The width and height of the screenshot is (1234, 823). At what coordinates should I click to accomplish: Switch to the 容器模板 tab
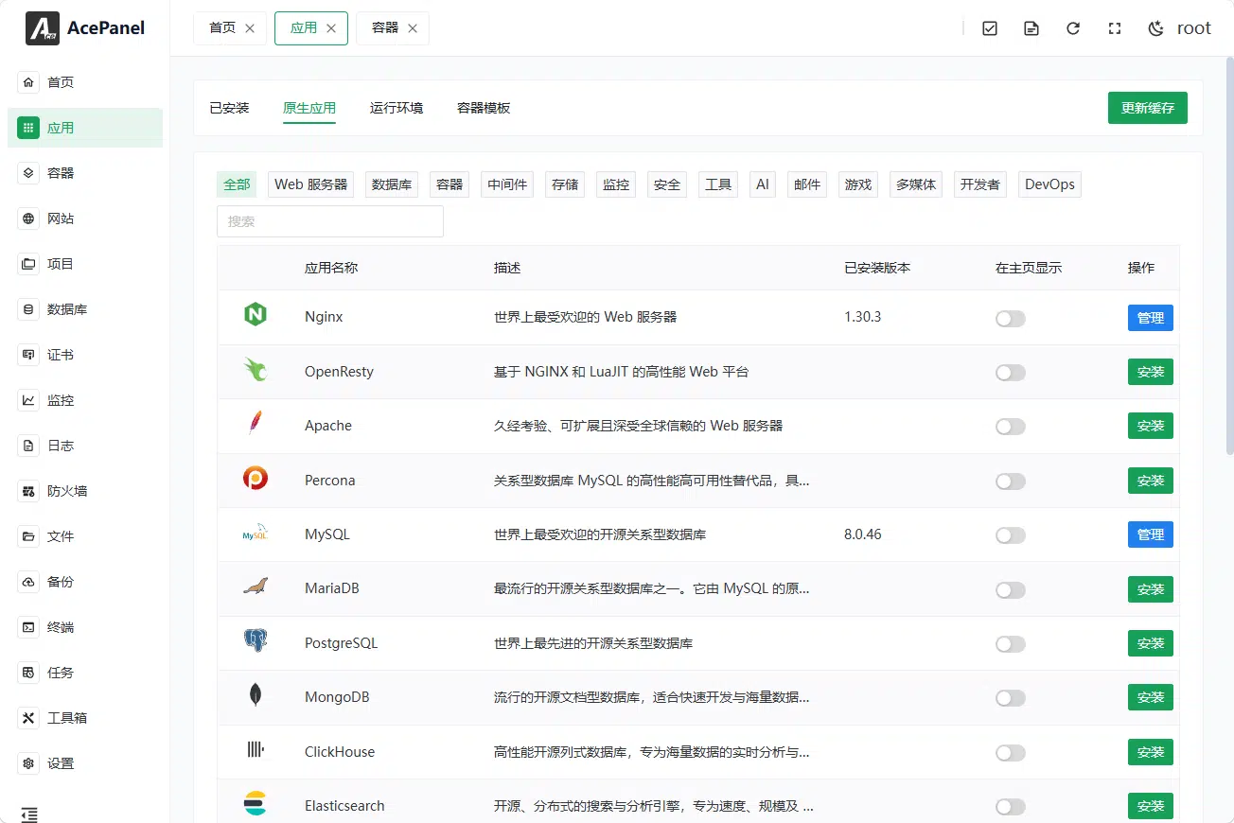click(484, 108)
